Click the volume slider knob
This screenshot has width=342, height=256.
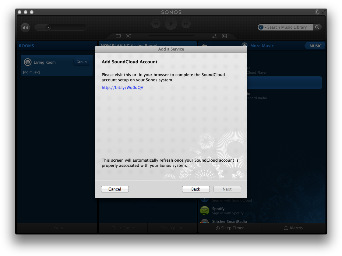coord(48,27)
